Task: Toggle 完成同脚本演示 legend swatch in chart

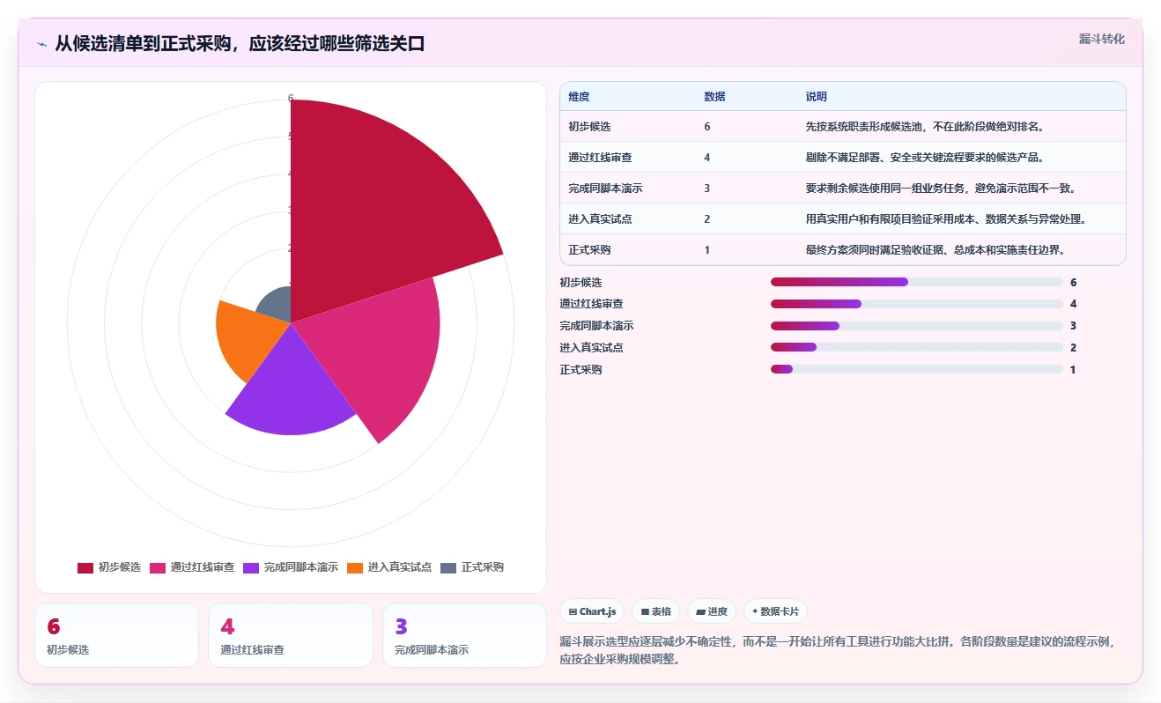Action: coord(251,567)
